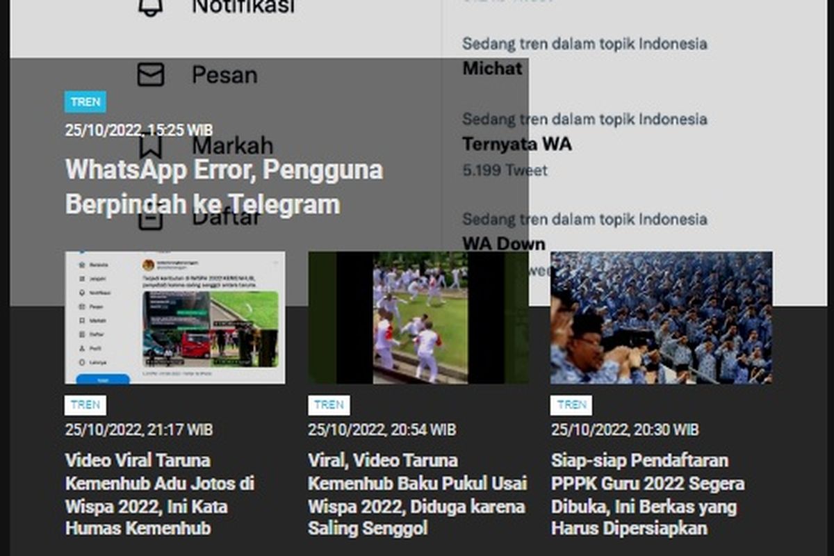Open Lainnya in the embedded Twitter sidebar
834x556 pixels.
pos(81,363)
